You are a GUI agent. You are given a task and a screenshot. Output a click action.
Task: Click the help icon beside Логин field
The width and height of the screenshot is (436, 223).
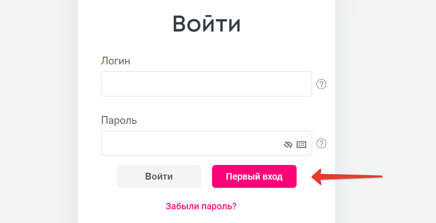coord(321,84)
